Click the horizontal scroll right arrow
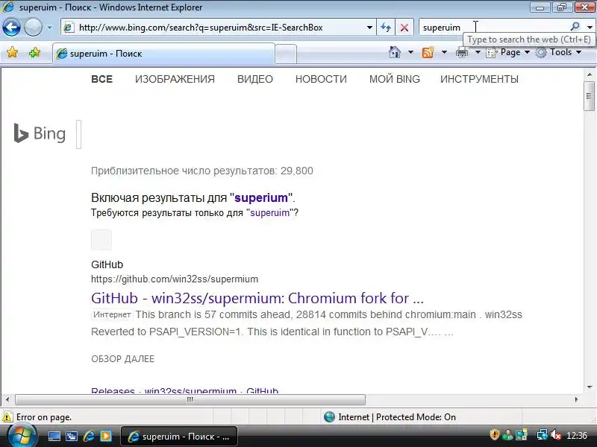Screen dimensions: 597x447 click(576, 399)
